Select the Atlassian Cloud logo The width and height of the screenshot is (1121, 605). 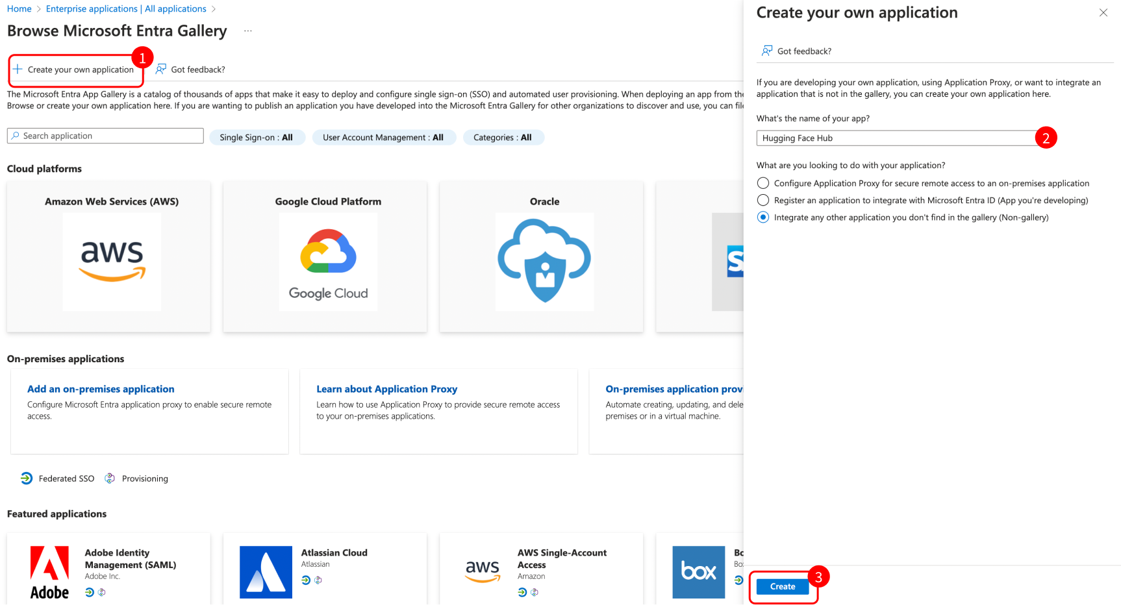tap(266, 572)
